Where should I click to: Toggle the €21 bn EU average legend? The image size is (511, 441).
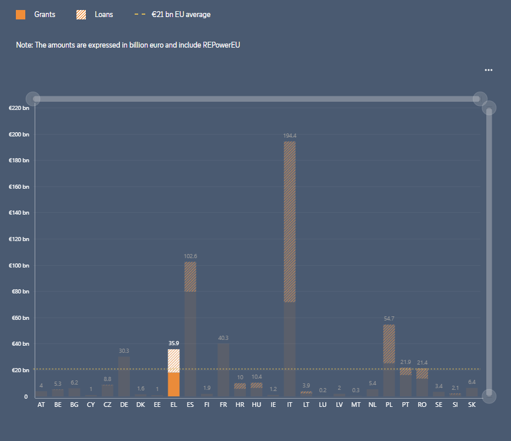pyautogui.click(x=172, y=15)
